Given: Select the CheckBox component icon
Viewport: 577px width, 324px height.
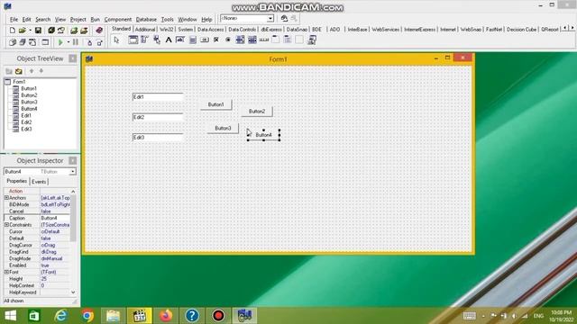Looking at the screenshot, I should pos(216,40).
